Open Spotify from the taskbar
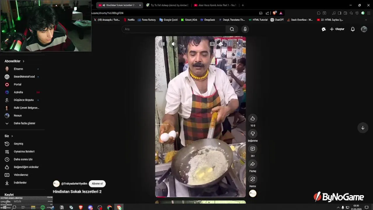The image size is (373, 210). (43, 207)
